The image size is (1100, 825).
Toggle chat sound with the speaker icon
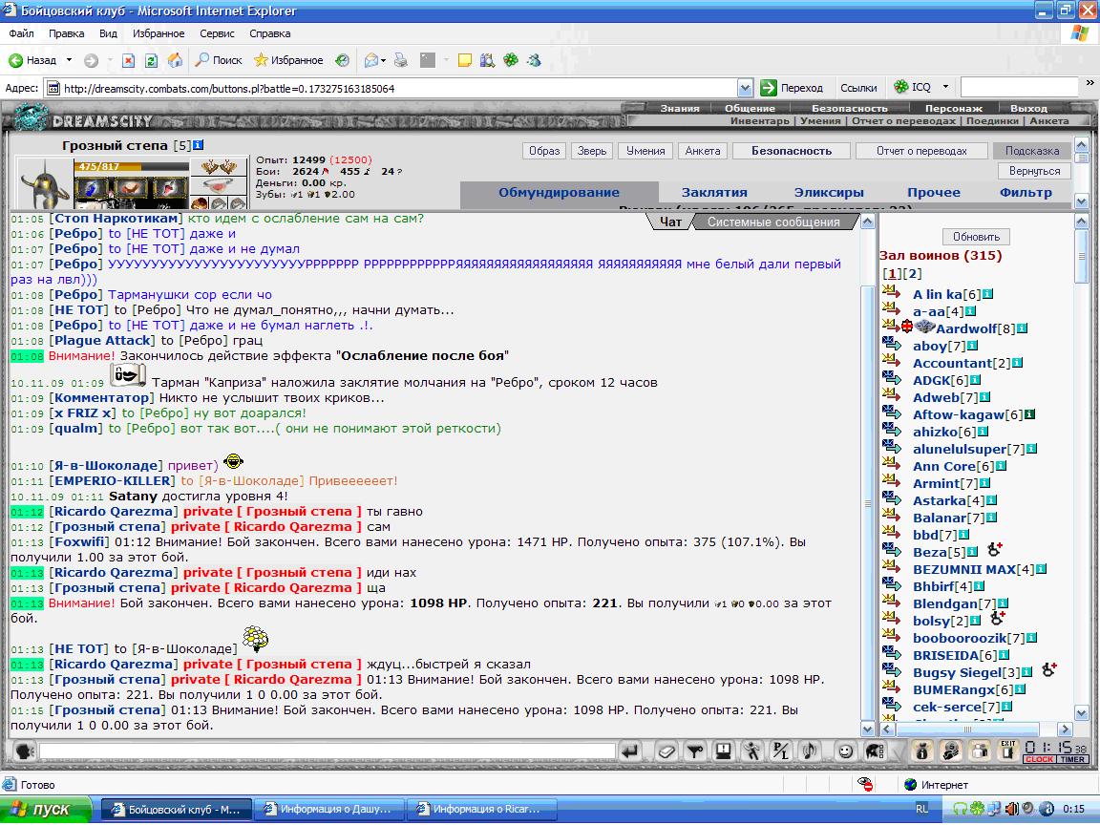[809, 751]
